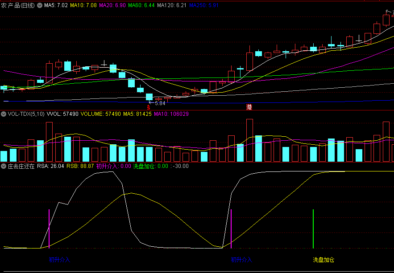Click the MA250: 5.91 label
This screenshot has height=273, width=394.
[x=204, y=5]
